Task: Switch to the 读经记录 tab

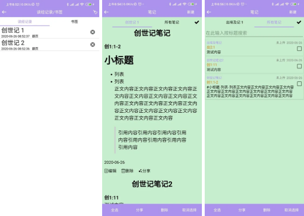Action: (25, 22)
